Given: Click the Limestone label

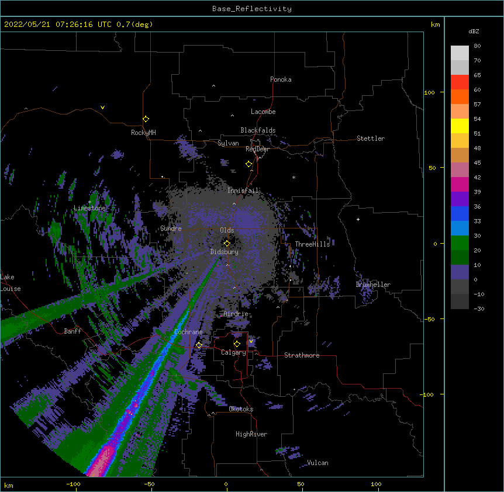Looking at the screenshot, I should coord(89,208).
